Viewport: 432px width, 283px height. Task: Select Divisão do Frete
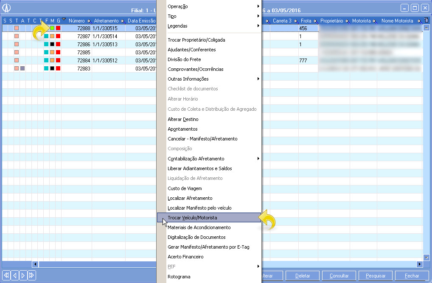click(x=184, y=59)
